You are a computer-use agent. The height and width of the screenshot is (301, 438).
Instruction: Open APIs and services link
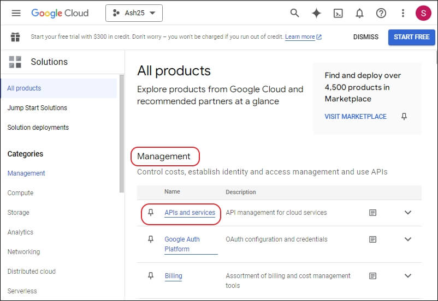[190, 213]
